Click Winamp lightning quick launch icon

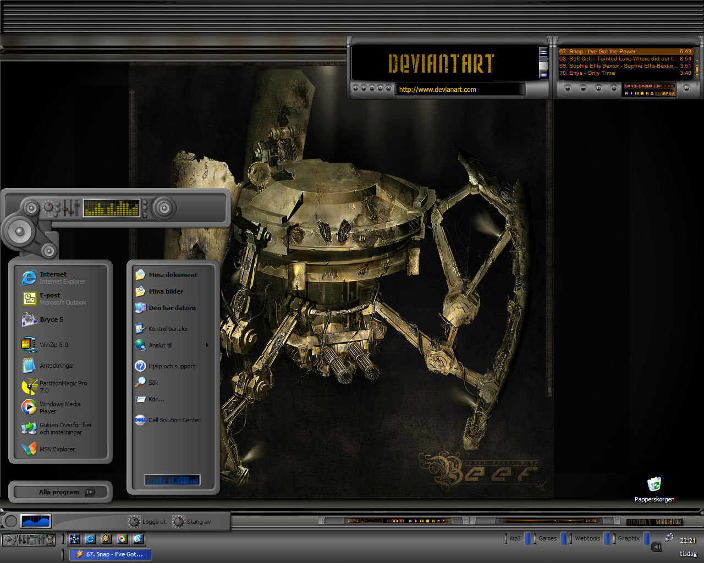pos(106,539)
